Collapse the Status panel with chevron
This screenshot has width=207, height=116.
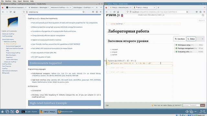coord(202,39)
